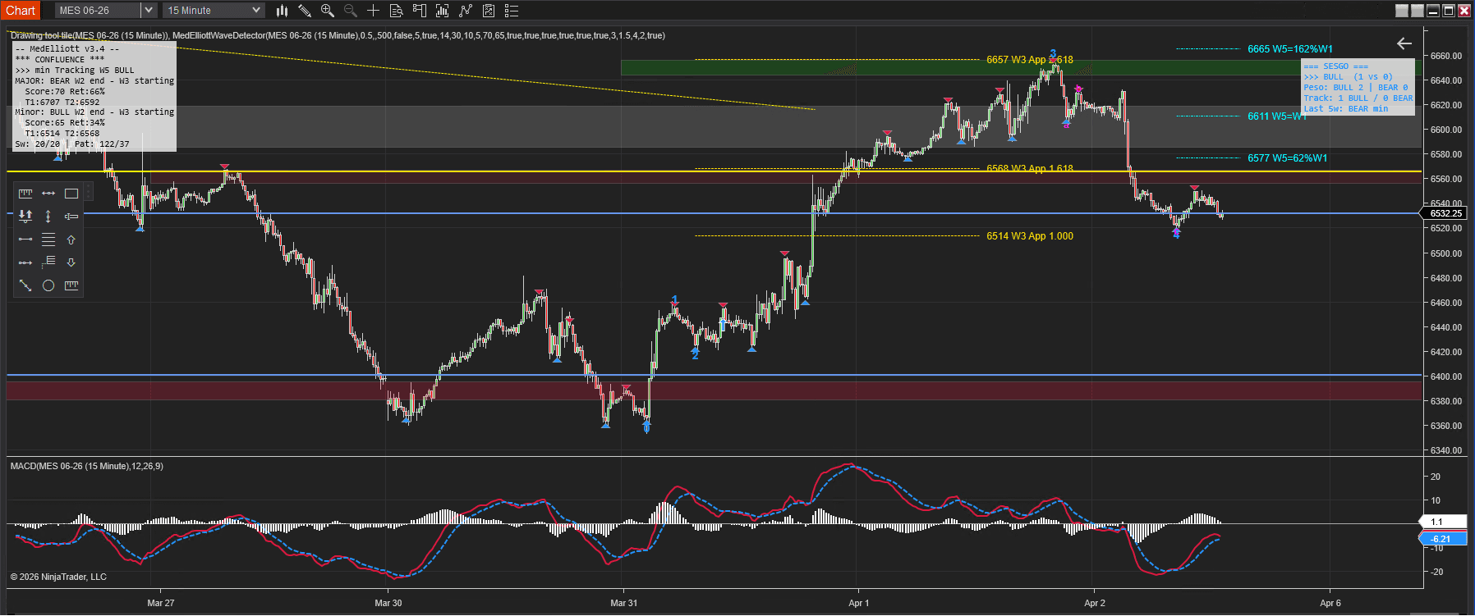
Task: Click the Mar 30 date label
Action: click(388, 603)
